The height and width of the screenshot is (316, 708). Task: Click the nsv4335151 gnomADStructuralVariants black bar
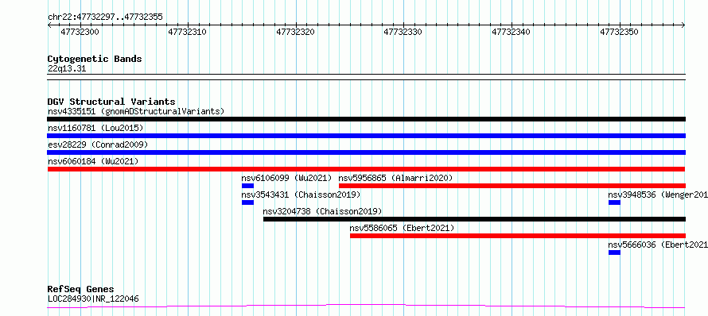click(366, 119)
